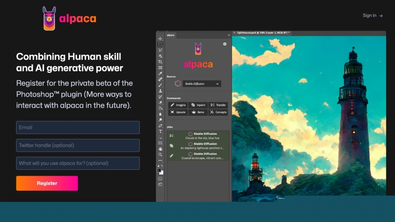Close the lighthouse.psd document tab
This screenshot has width=395, height=222.
point(234,33)
